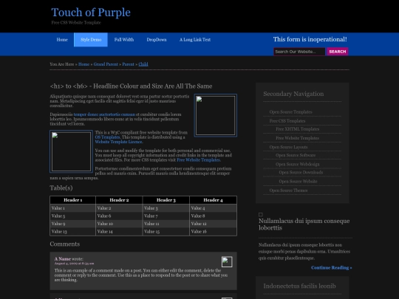The height and width of the screenshot is (299, 399).
Task: Open Open Source Downloads sidebar link
Action: (301, 173)
